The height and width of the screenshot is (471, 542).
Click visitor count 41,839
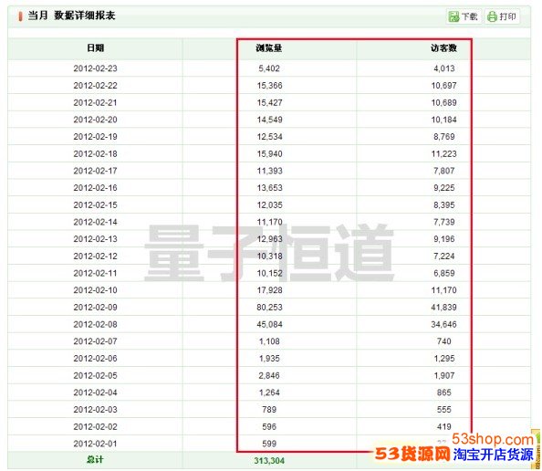tap(443, 307)
